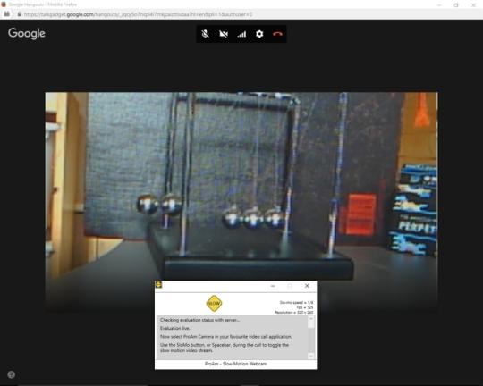Close the ProAm Slow Motion Webcam window

pos(307,286)
